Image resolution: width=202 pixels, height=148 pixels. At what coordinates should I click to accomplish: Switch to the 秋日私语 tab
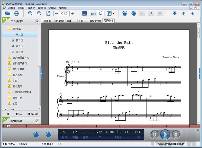coord(59,21)
